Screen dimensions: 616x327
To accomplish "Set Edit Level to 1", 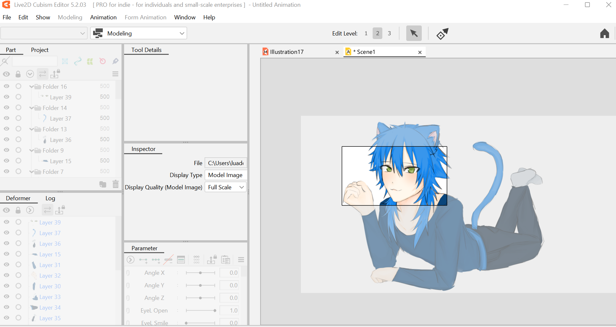I will coord(366,33).
